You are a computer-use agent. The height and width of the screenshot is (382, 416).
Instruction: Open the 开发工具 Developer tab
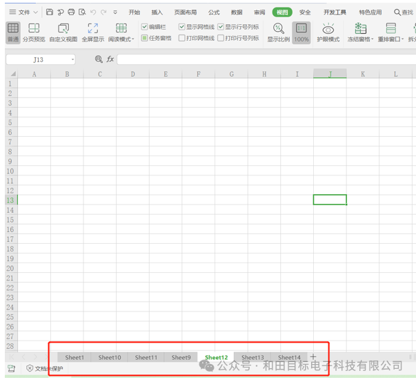335,12
